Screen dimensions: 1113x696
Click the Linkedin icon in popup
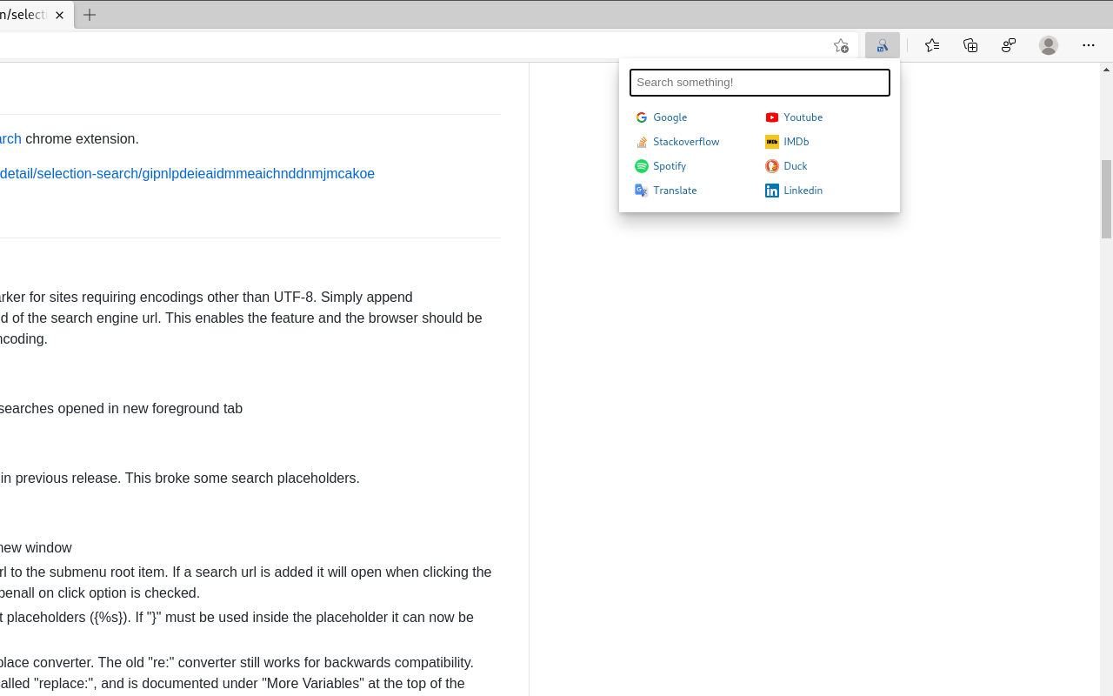click(x=772, y=191)
